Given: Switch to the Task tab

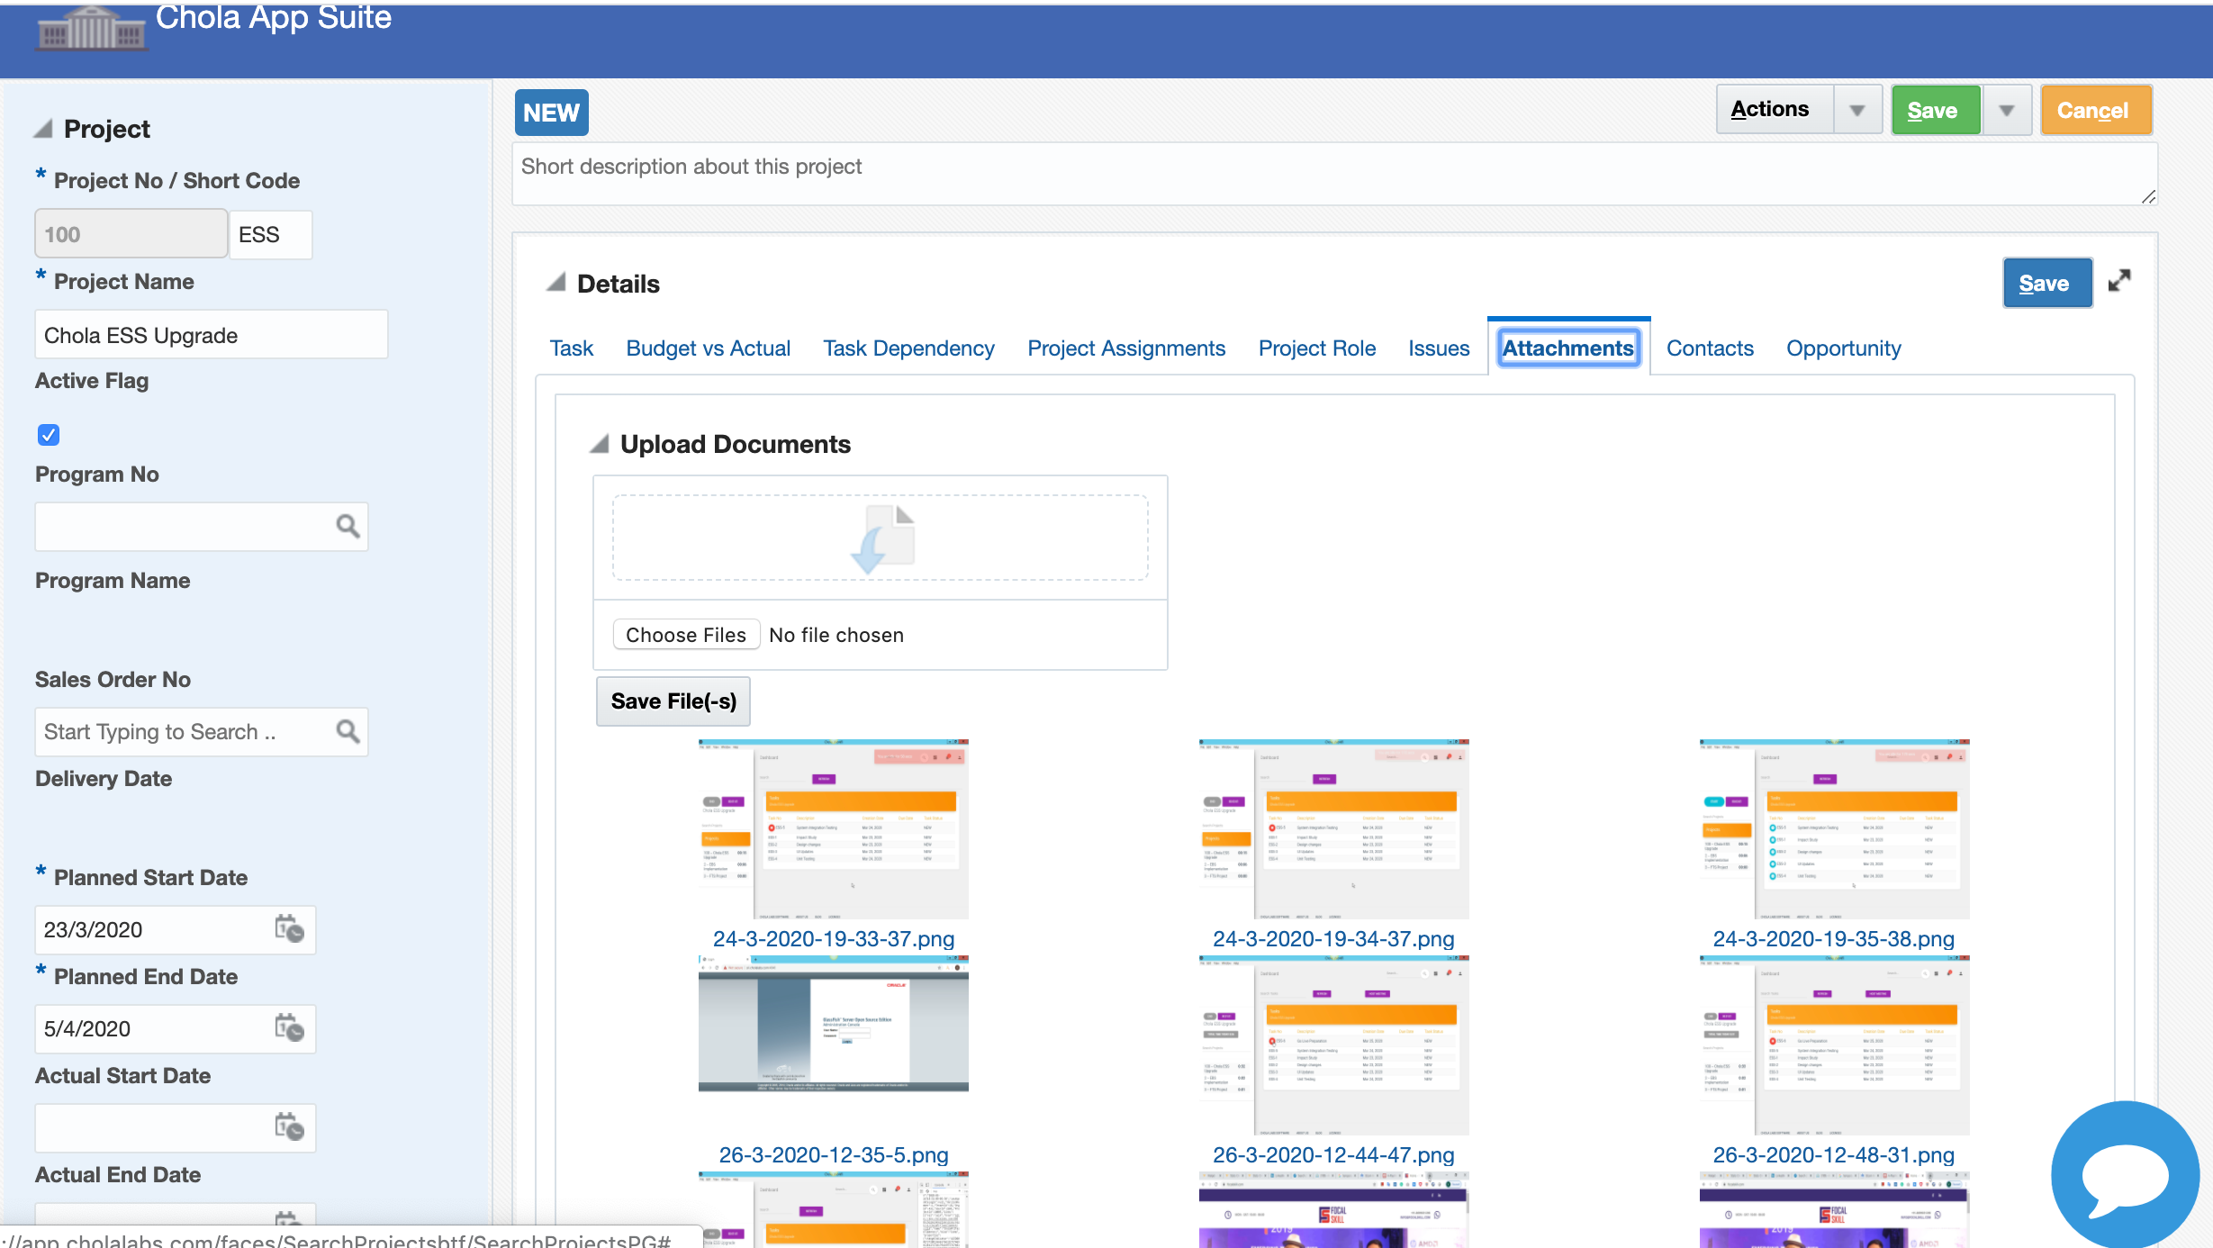Looking at the screenshot, I should (x=572, y=348).
